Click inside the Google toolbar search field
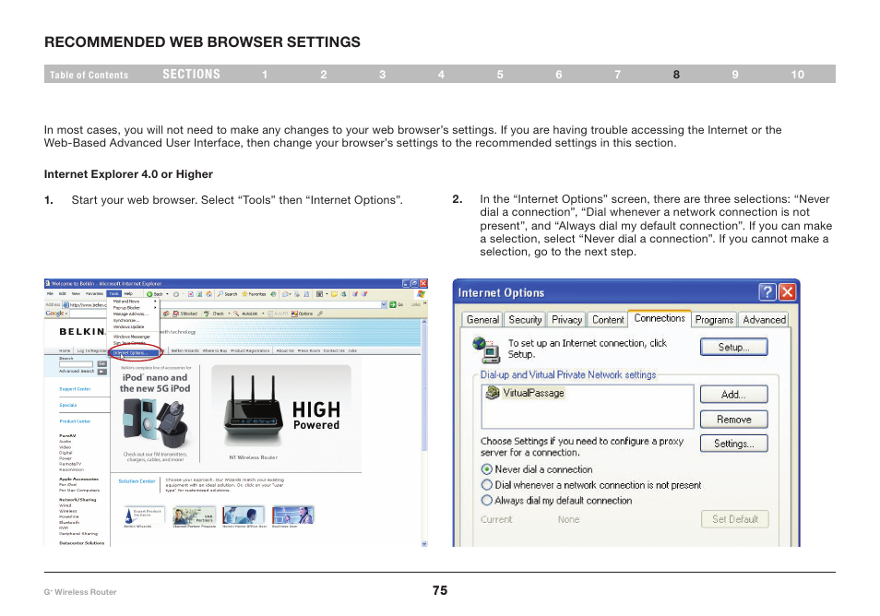 pos(89,314)
